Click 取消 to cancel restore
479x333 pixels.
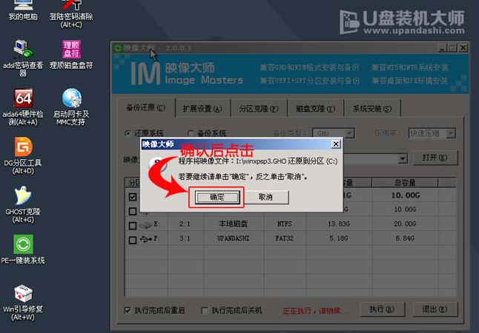pyautogui.click(x=265, y=198)
